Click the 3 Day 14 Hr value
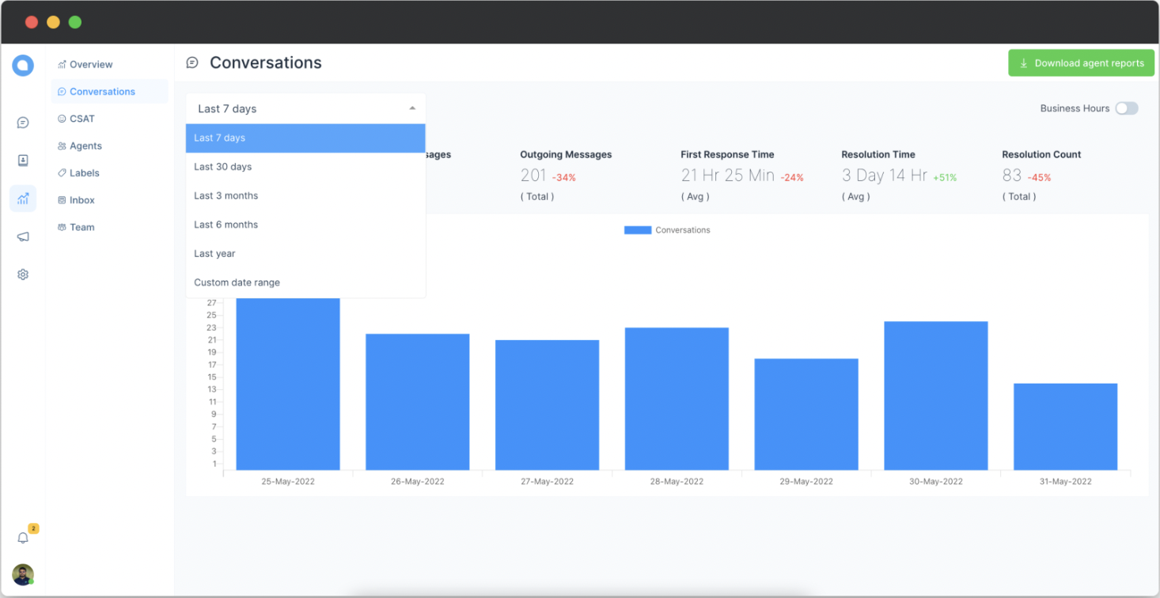Screen dimensions: 1160x598 (885, 176)
